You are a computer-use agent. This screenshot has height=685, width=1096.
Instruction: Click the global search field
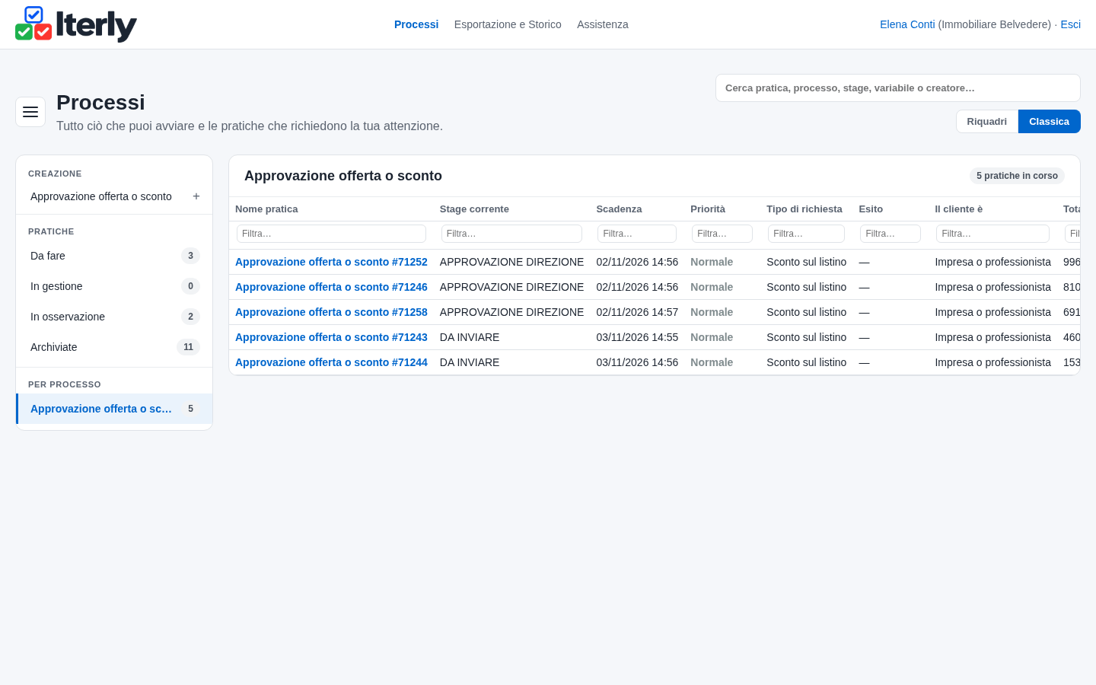click(x=898, y=88)
